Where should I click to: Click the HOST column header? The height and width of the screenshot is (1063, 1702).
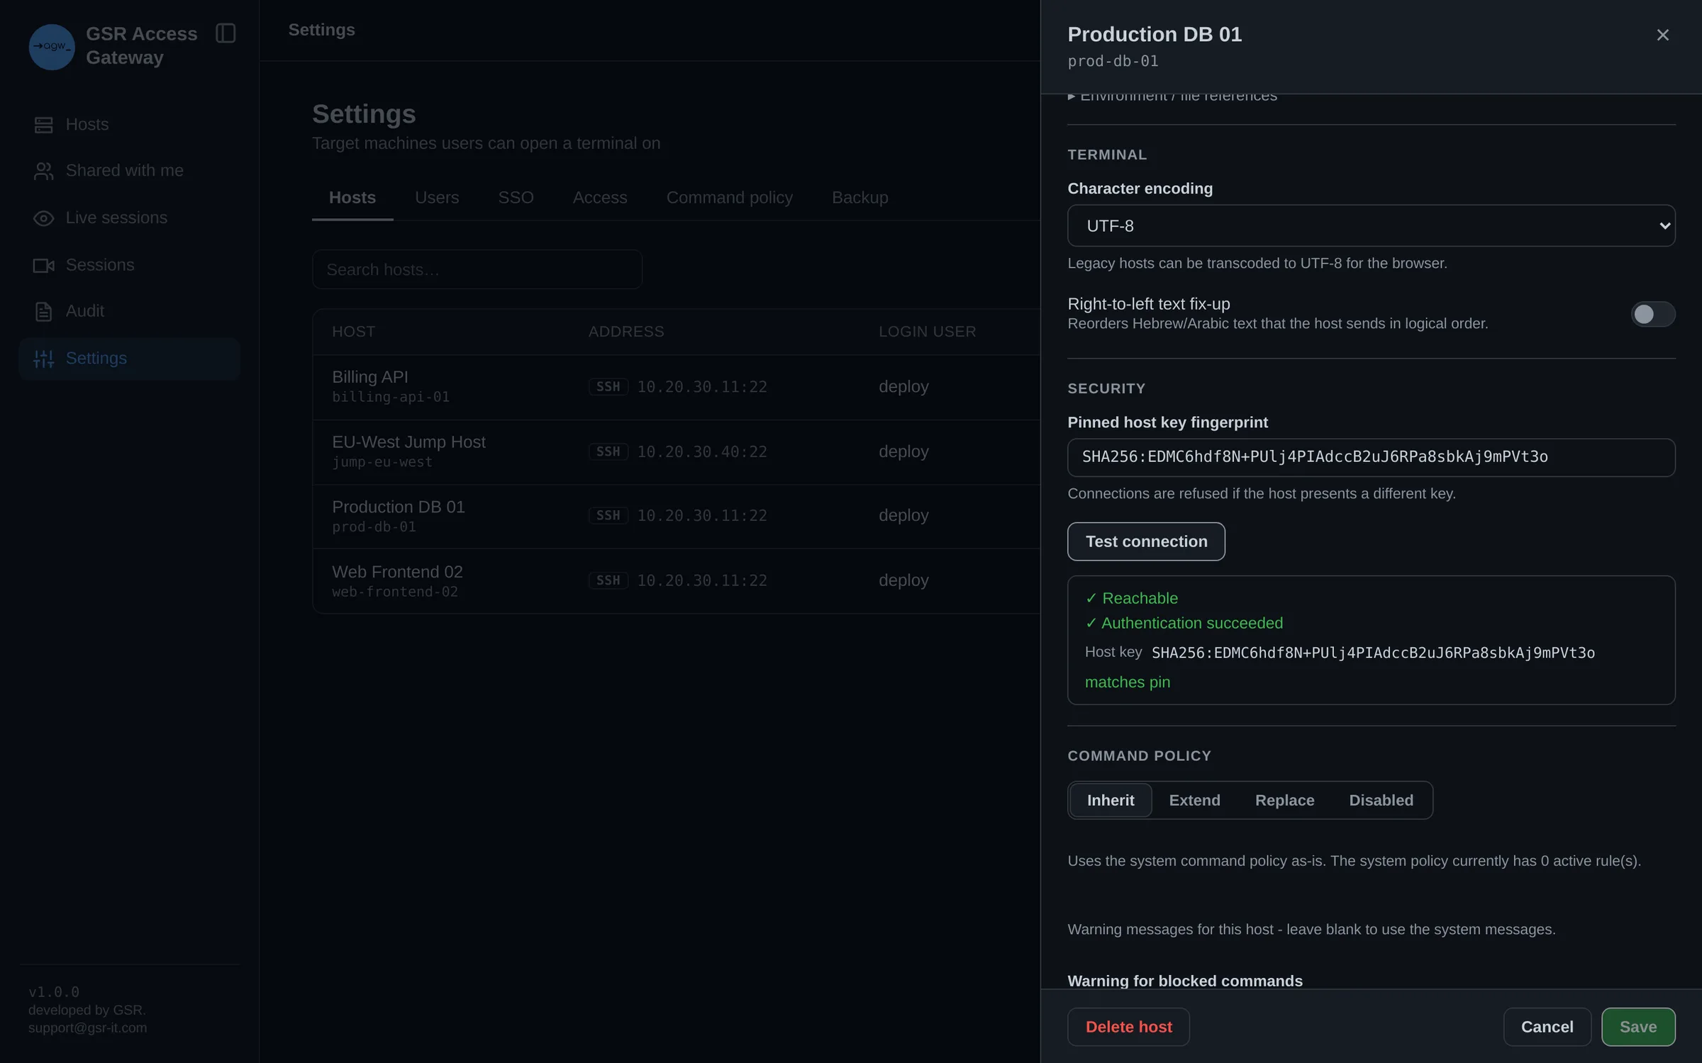[353, 332]
